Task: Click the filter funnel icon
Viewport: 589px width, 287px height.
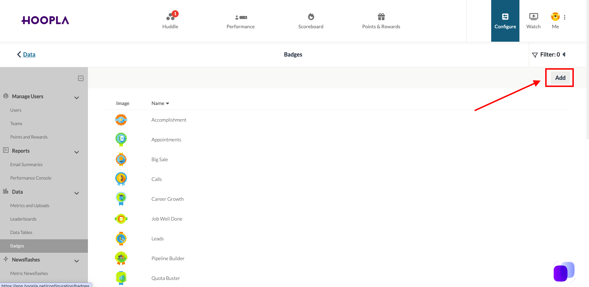Action: coord(535,55)
